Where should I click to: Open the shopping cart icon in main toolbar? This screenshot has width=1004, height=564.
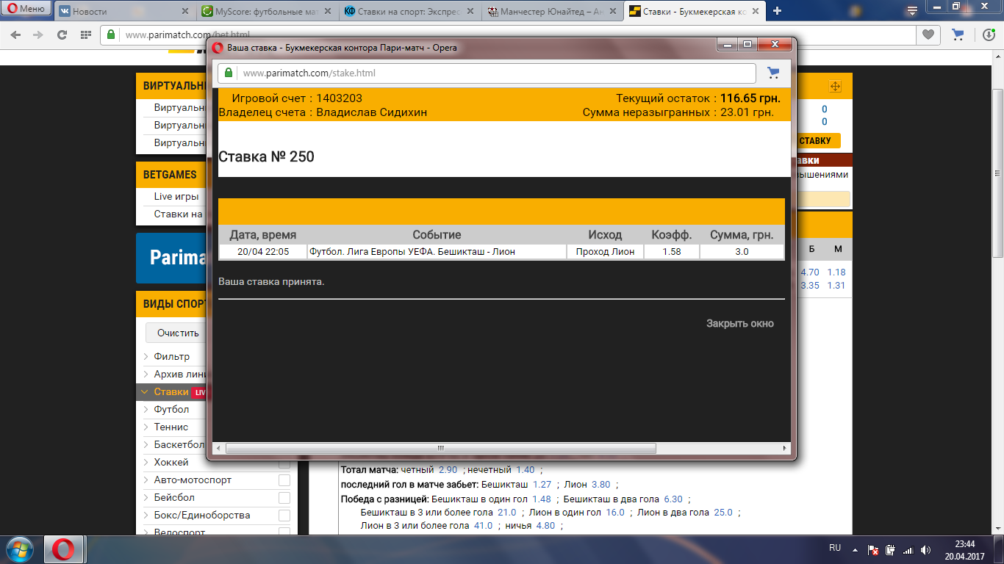(x=958, y=35)
